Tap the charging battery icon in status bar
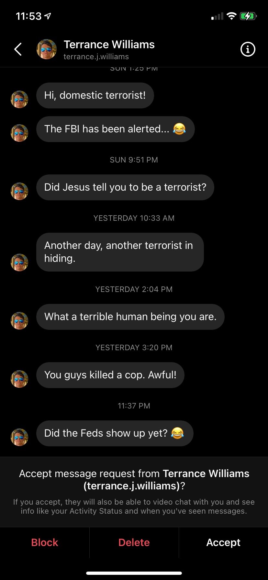This screenshot has width=268, height=580. (x=248, y=16)
